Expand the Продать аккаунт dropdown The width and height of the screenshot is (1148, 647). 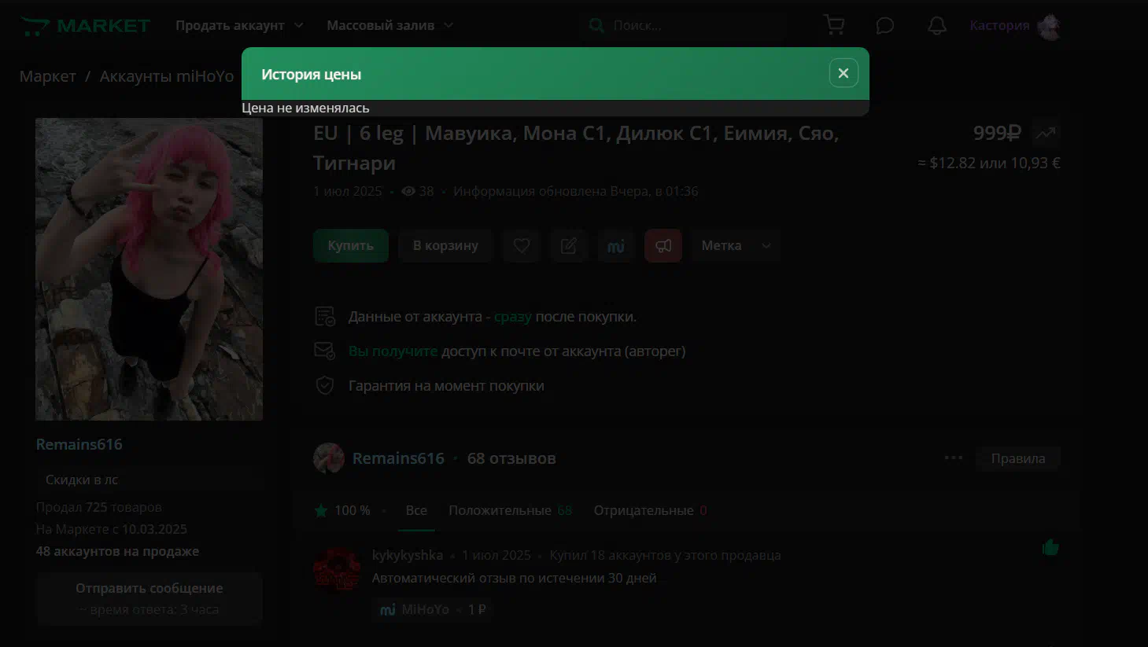click(239, 25)
